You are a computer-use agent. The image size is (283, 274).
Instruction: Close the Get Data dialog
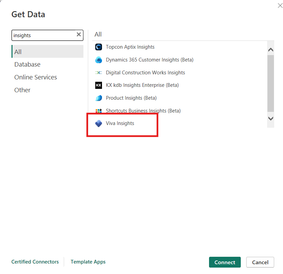click(280, 6)
